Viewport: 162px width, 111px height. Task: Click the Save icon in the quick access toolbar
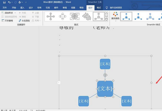pos(4,2)
